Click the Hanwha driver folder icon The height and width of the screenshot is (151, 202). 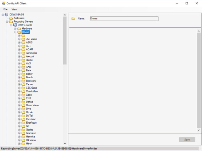(23, 137)
